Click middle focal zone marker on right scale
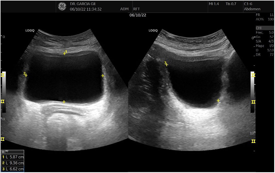The image size is (275, 173). tap(253, 102)
